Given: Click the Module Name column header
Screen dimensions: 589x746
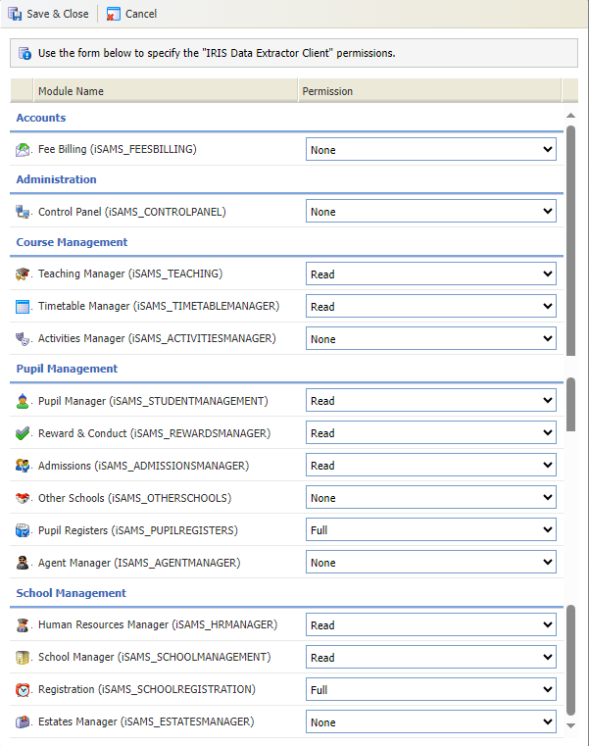Looking at the screenshot, I should pyautogui.click(x=166, y=91).
